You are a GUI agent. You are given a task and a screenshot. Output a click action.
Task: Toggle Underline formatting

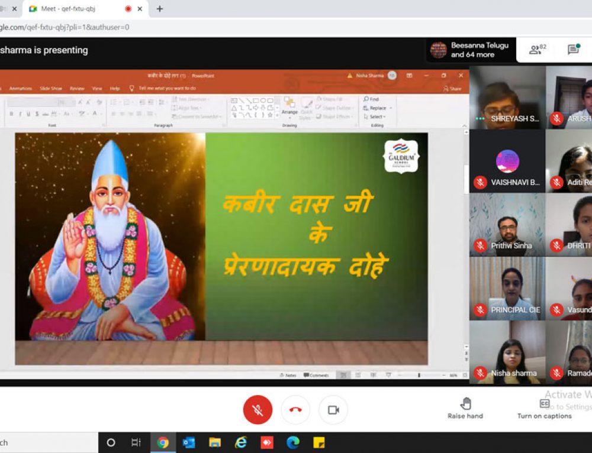tap(28, 114)
